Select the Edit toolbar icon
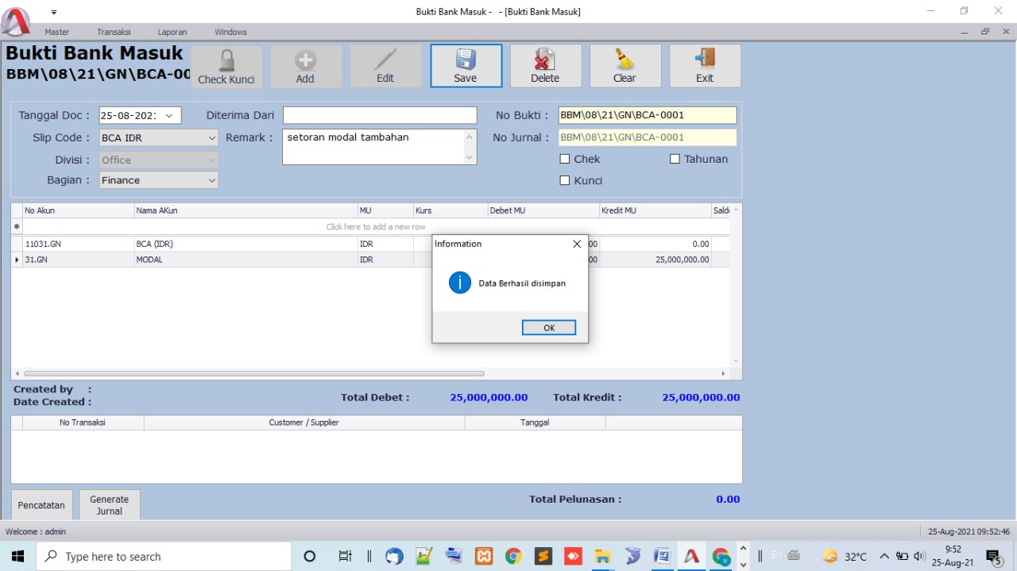 385,65
